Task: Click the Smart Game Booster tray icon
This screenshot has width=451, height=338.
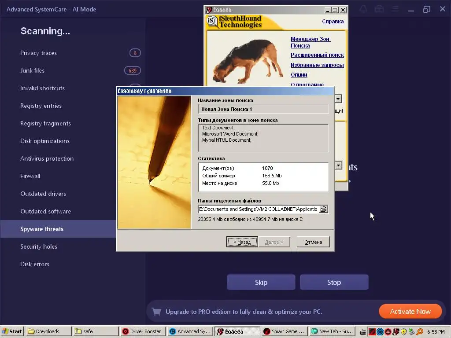Action: (372, 332)
